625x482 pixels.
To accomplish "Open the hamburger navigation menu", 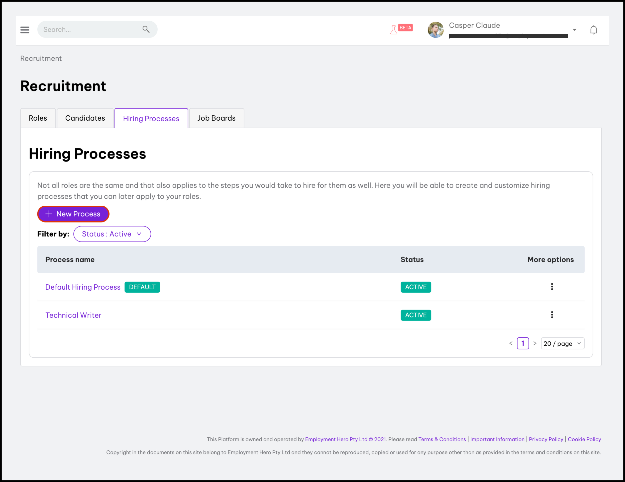I will tap(25, 30).
